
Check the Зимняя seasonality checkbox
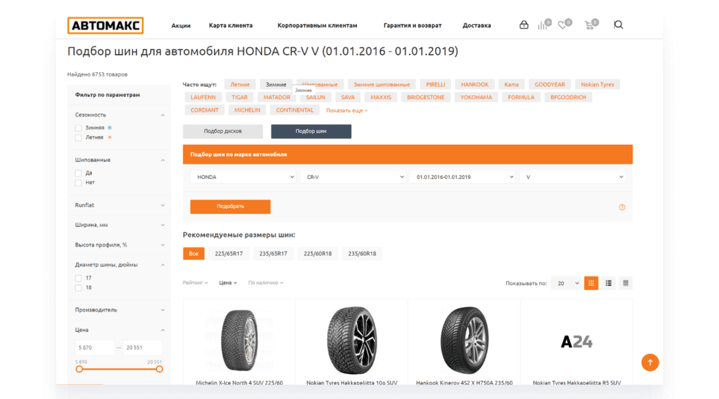(78, 128)
